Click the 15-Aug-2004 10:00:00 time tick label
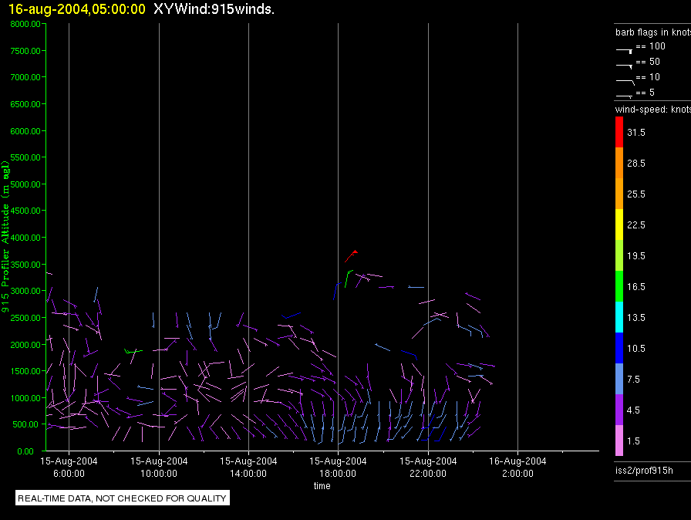 (x=159, y=467)
